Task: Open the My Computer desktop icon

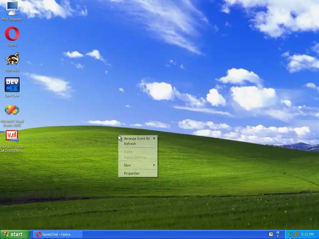Action: coord(12,11)
